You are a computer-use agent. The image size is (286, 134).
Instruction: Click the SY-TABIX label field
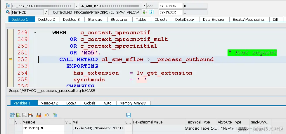(x=171, y=12)
